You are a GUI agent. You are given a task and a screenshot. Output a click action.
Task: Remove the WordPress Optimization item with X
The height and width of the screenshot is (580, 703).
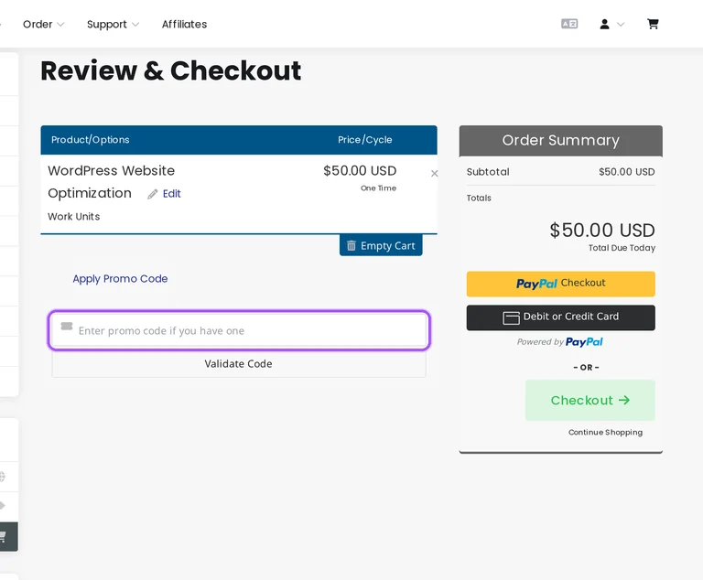point(434,174)
